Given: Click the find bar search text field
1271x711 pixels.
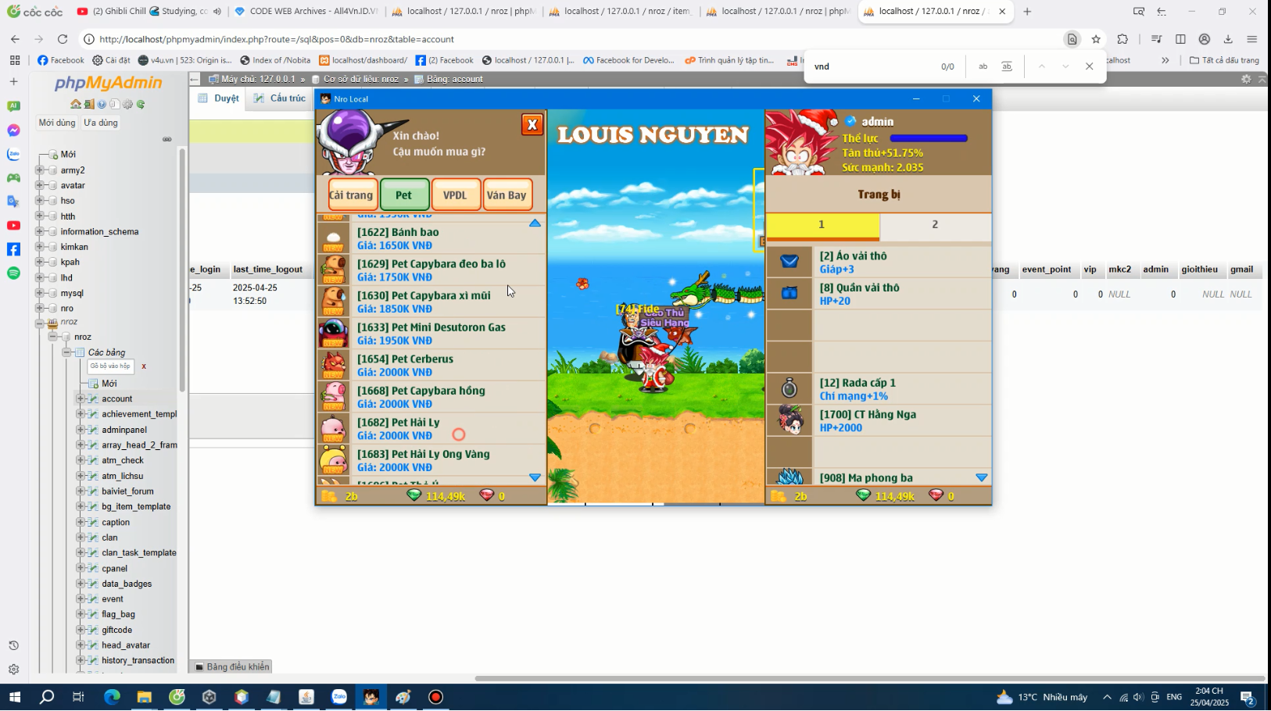Looking at the screenshot, I should tap(872, 66).
